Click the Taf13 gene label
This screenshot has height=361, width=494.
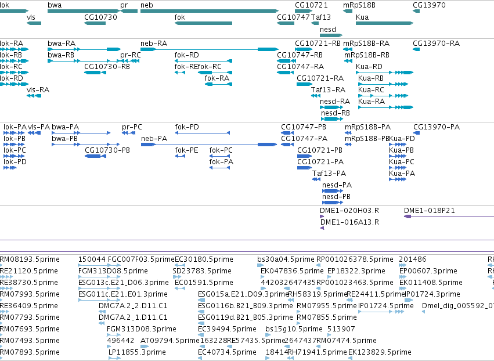pyautogui.click(x=320, y=17)
